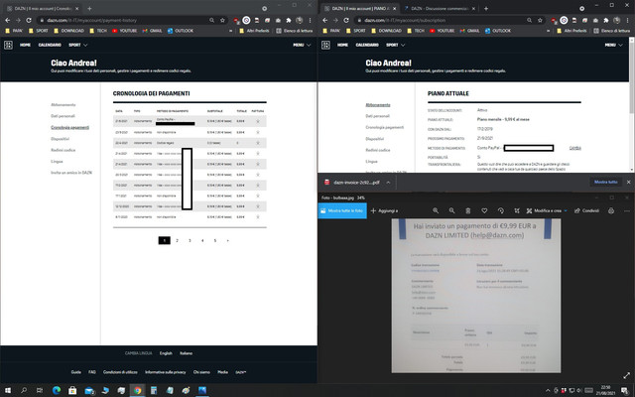The height and width of the screenshot is (397, 635).
Task: Click Mostra tutte le foto button
Action: 342,210
